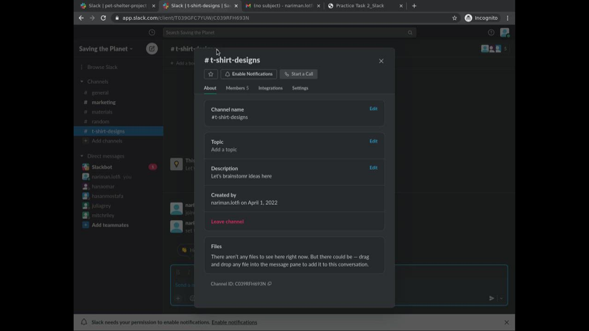
Task: Open Slack help icon
Action: click(x=491, y=33)
